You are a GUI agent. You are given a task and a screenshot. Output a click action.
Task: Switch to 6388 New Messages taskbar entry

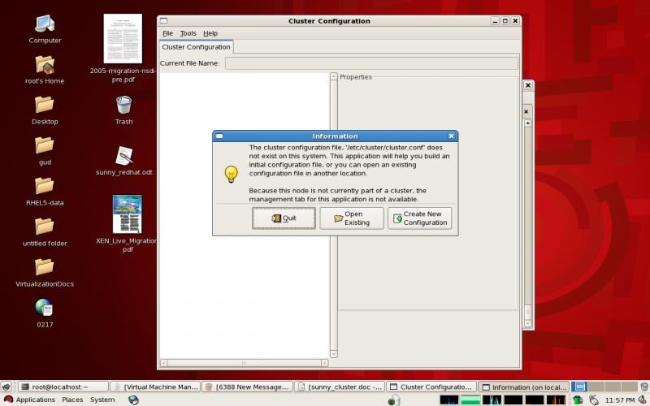[x=248, y=387]
